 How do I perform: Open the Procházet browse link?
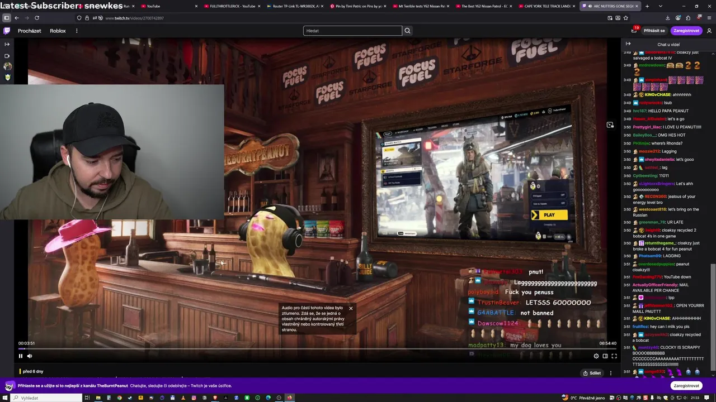(x=29, y=31)
